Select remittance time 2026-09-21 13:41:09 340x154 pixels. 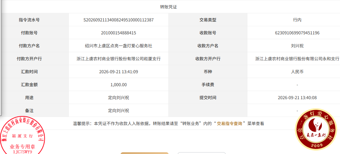pyautogui.click(x=119, y=72)
